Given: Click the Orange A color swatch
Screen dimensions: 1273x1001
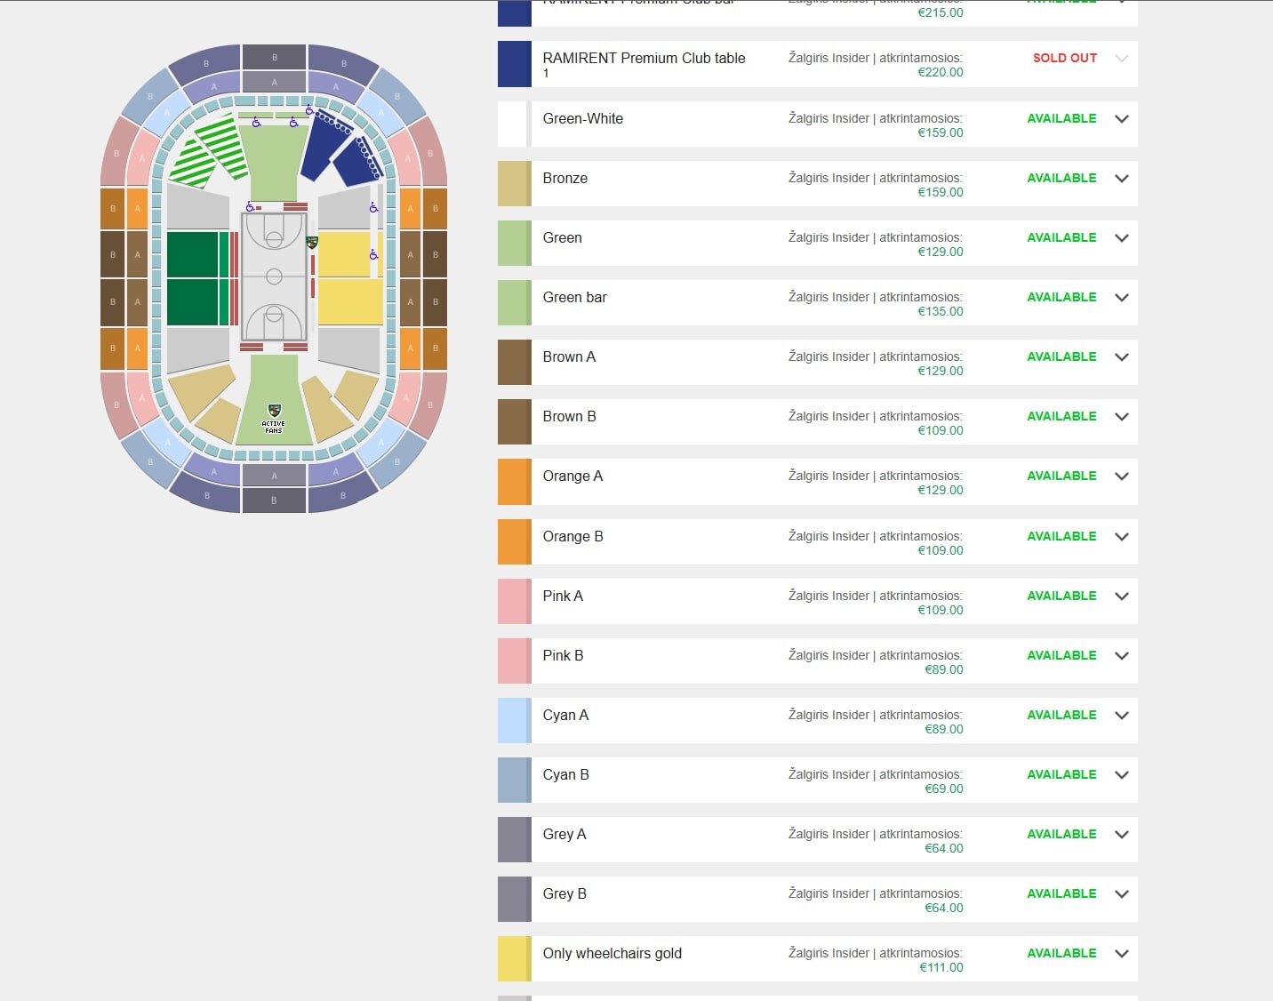Looking at the screenshot, I should 514,482.
